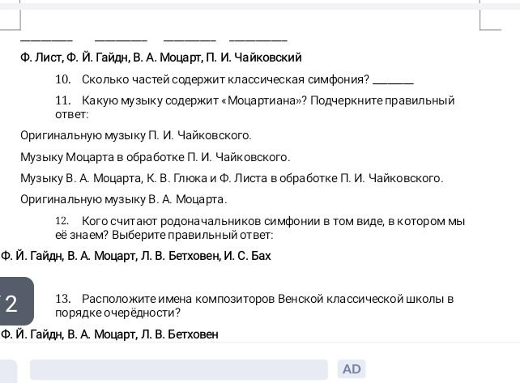The image size is (520, 383).
Task: Click the second blank answer line at top
Action: click(x=121, y=40)
